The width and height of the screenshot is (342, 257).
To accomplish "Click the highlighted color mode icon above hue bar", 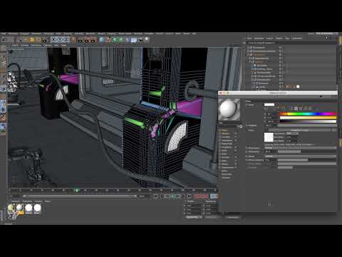I will pos(296,109).
